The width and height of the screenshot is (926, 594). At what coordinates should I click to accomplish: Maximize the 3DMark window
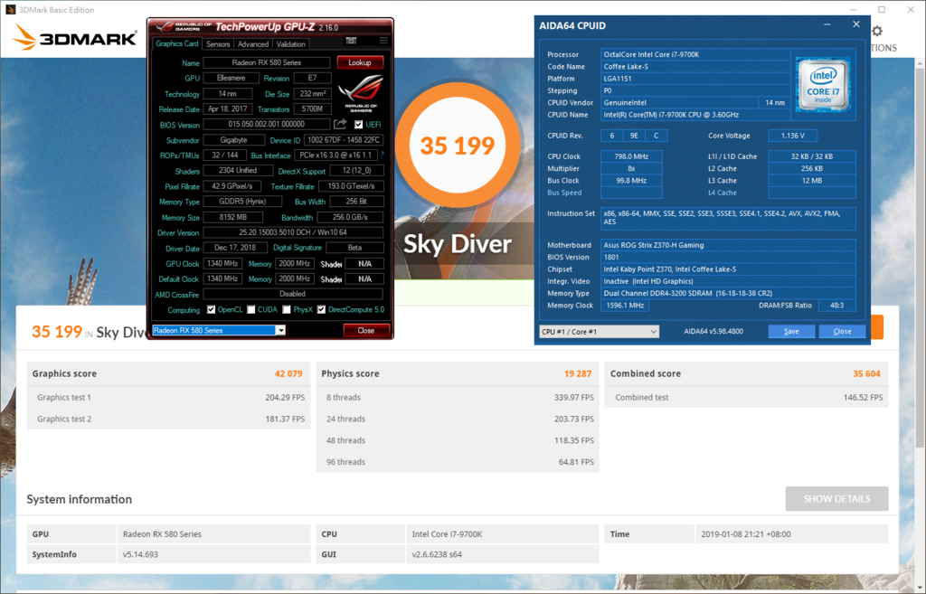coord(882,9)
